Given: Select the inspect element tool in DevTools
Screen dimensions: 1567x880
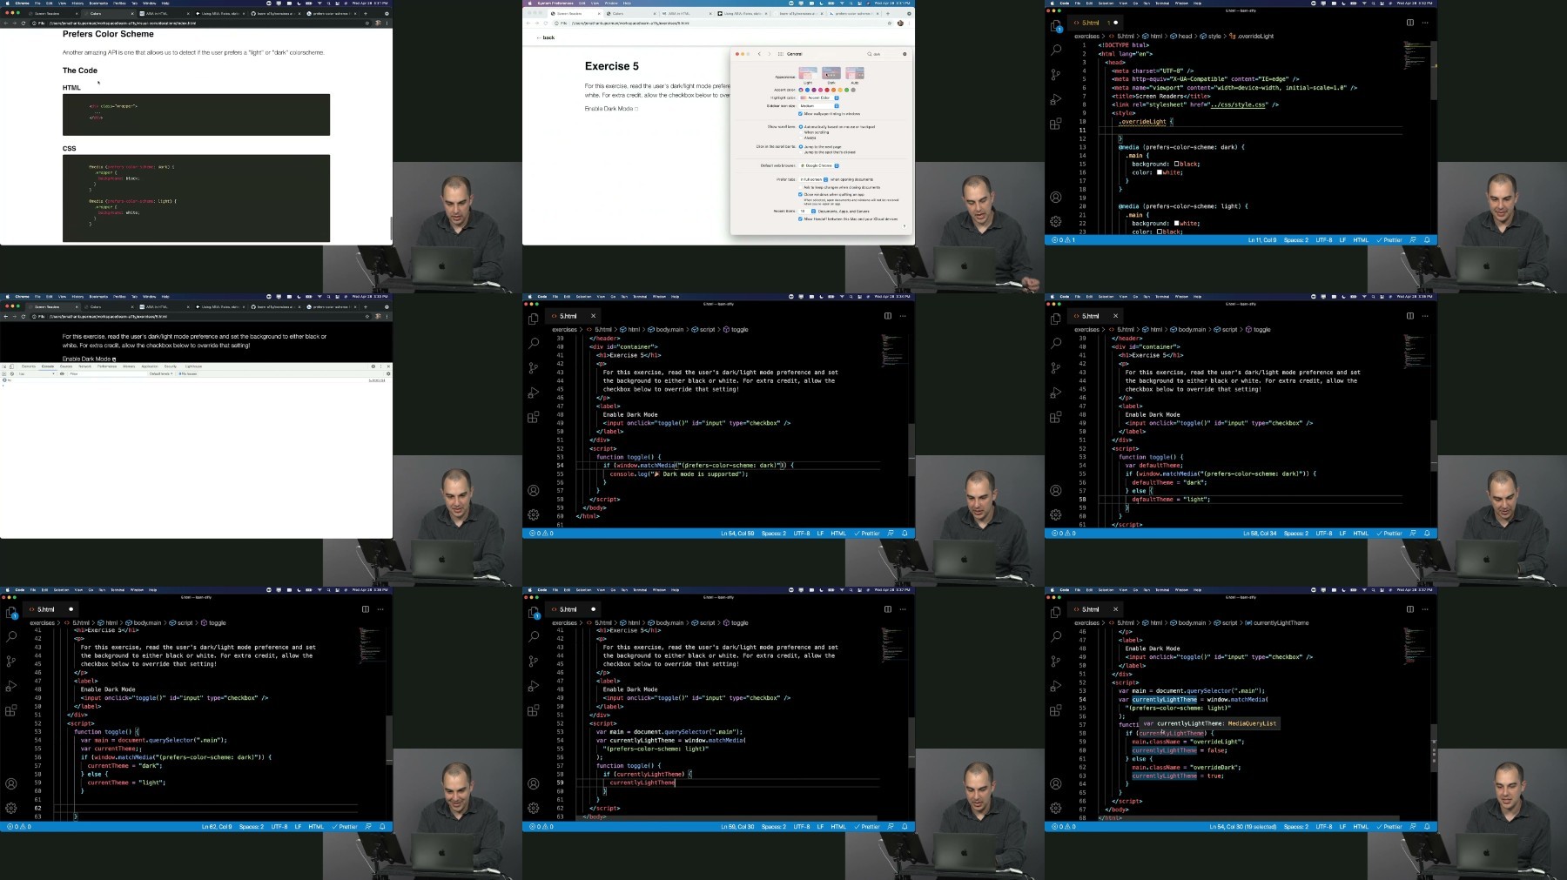Looking at the screenshot, I should [4, 366].
